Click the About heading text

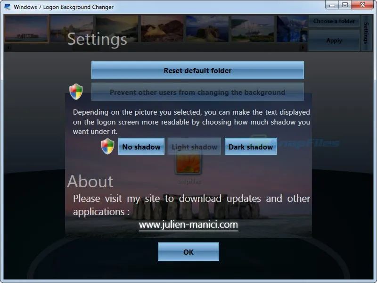click(90, 181)
